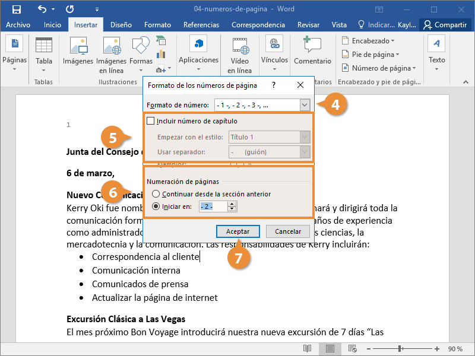The image size is (475, 356).
Task: Expand the Formato de número dropdown
Action: tap(305, 105)
